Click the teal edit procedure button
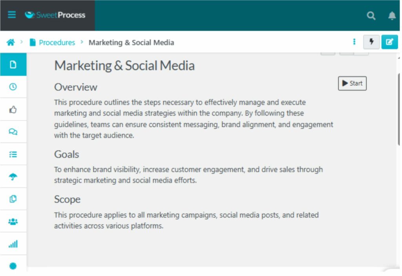 coord(389,42)
